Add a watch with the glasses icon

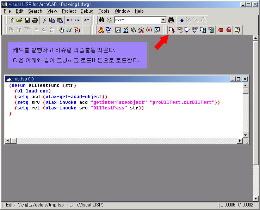point(69,30)
